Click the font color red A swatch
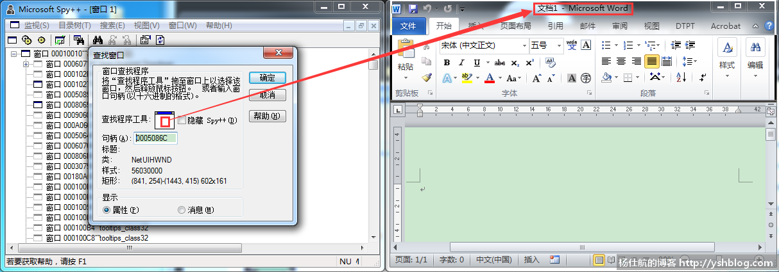The image size is (779, 272). pos(490,78)
